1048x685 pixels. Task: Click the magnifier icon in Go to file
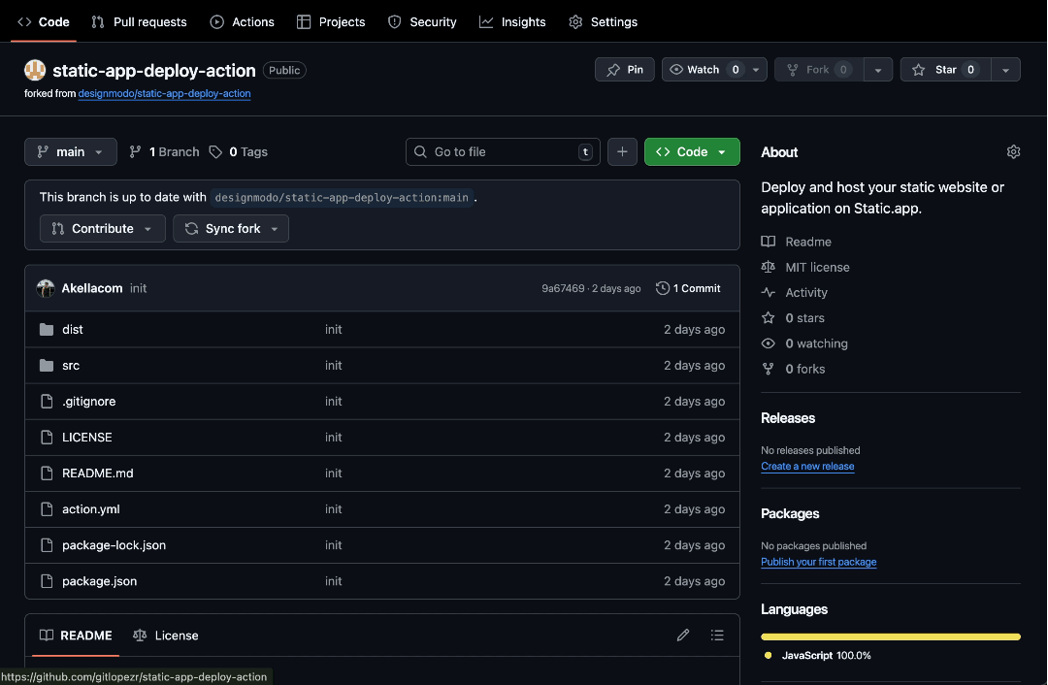420,151
